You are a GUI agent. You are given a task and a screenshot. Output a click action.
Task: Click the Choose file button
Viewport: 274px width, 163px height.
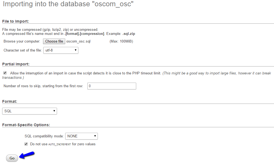click(54, 41)
